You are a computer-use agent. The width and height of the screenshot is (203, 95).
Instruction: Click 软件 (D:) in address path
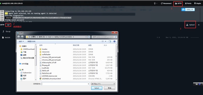[x=42, y=37]
